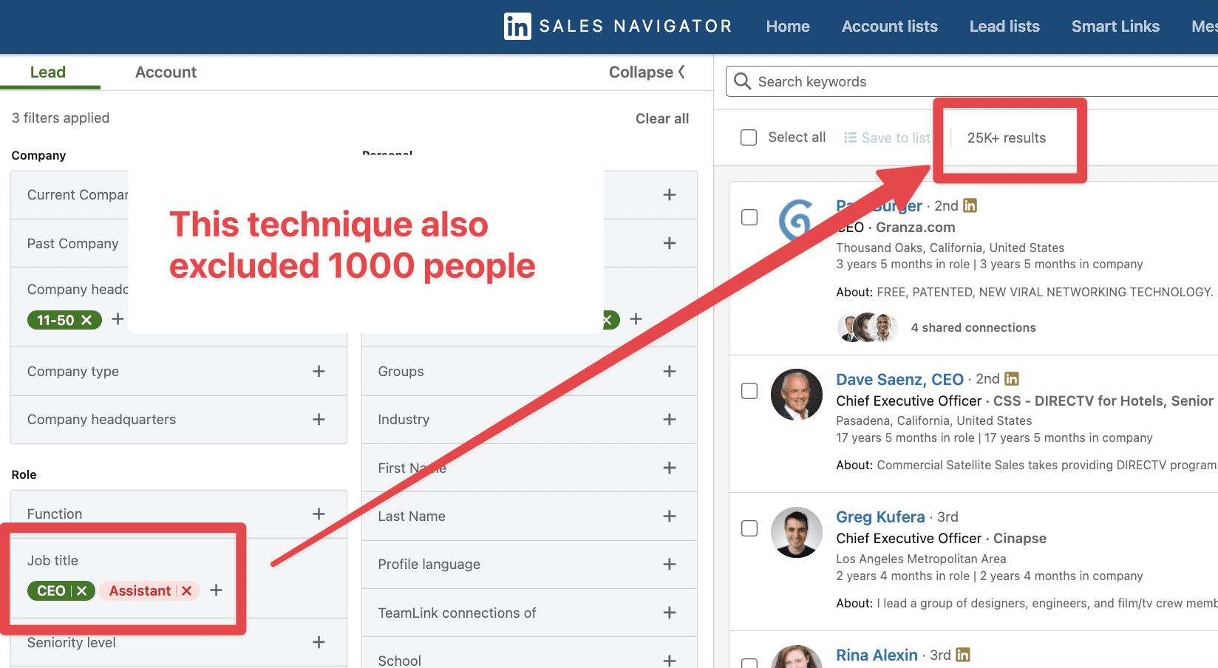The image size is (1218, 668).
Task: Check the Greg Kufera result checkbox
Action: [x=749, y=528]
